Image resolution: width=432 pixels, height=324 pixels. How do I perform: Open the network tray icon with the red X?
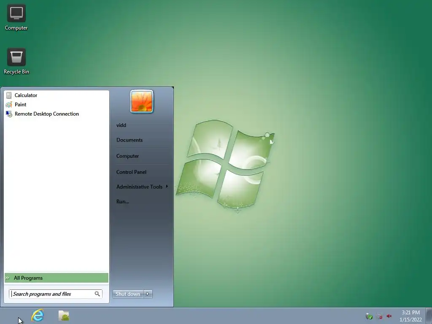tap(379, 316)
